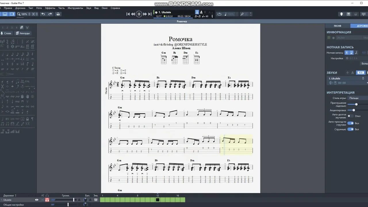Screen dimensions: 368x207
Task: Click the tuning fork icon in the top toolbar
Action: (x=242, y=14)
